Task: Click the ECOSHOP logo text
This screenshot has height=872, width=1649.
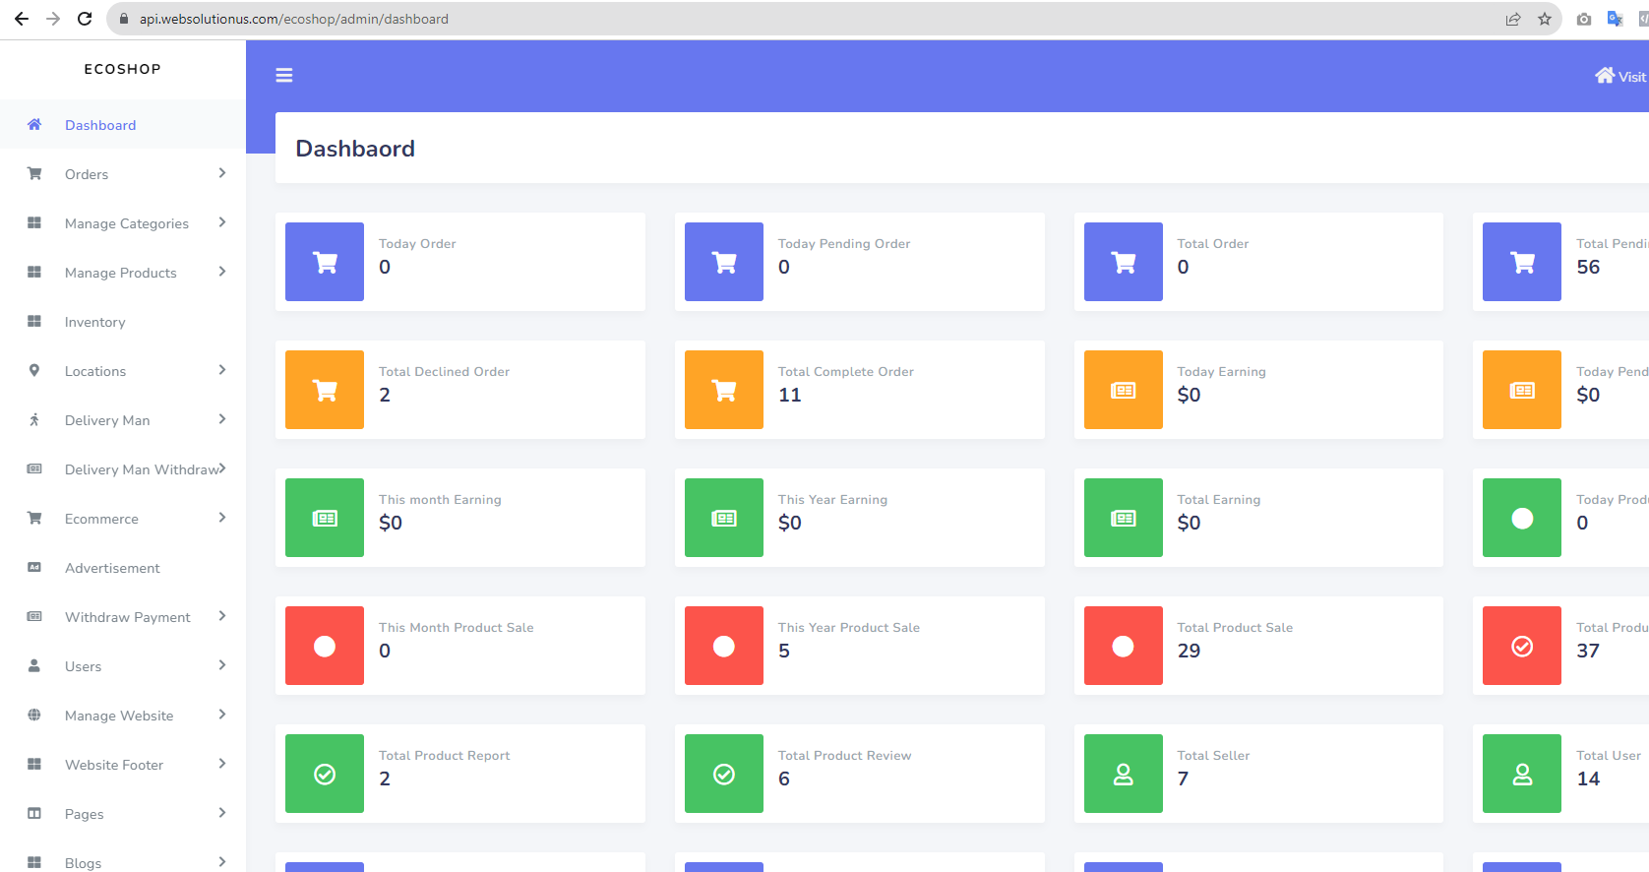Action: pyautogui.click(x=122, y=69)
